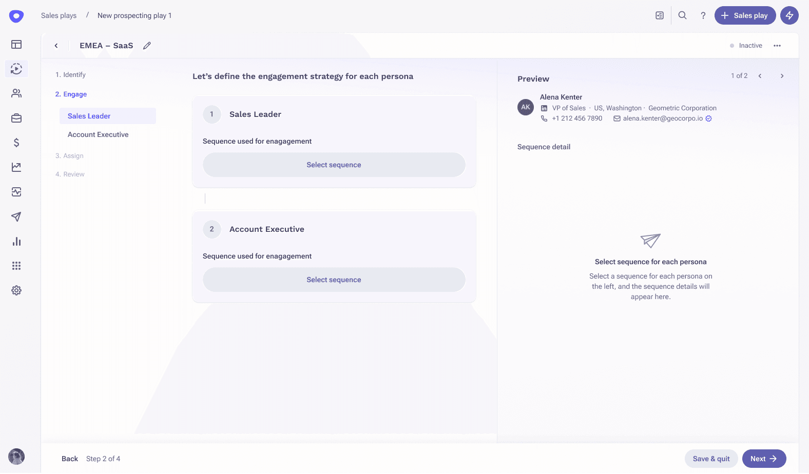This screenshot has width=809, height=474.
Task: Open the settings gear in sidebar
Action: pos(16,290)
